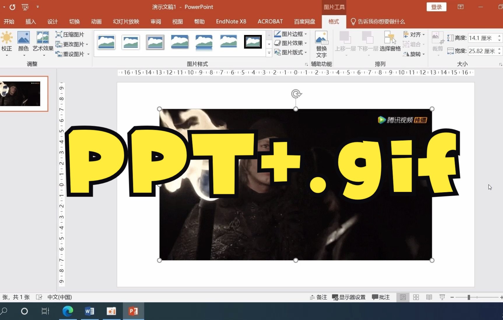Open 替换文字 (Alt Text) pane

point(322,44)
